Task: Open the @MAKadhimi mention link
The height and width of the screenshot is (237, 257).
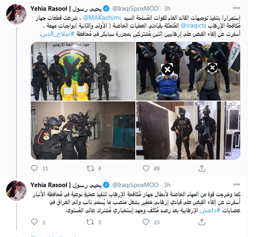Action: (102, 18)
